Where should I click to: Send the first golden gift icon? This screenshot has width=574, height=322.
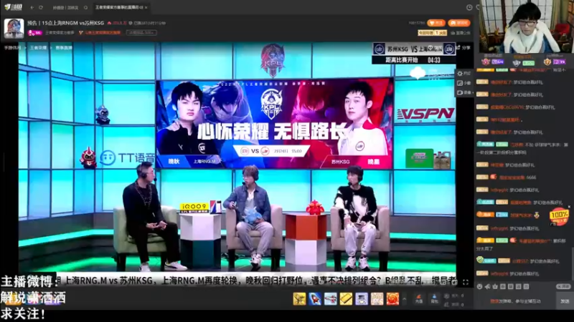pyautogui.click(x=299, y=298)
